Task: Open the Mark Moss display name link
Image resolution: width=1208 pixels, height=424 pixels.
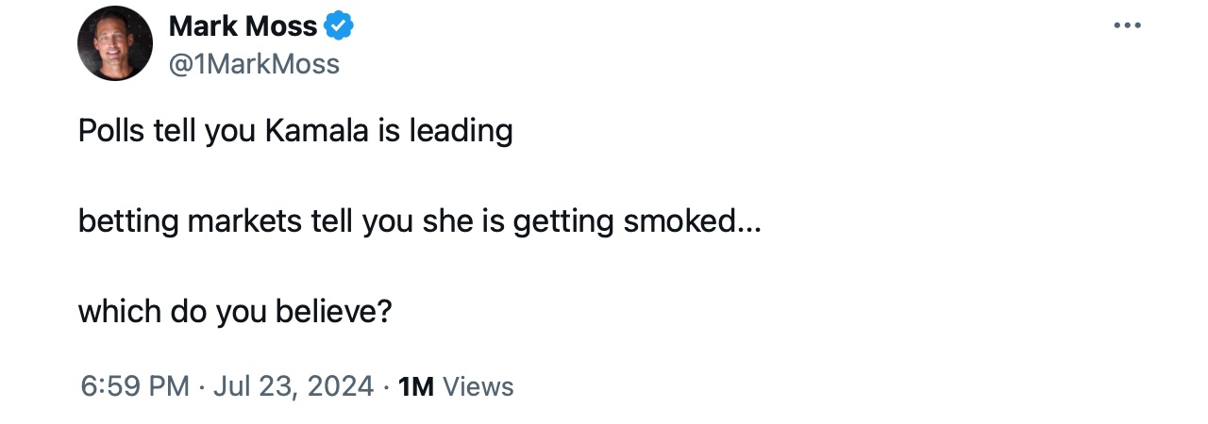Action: [x=243, y=26]
